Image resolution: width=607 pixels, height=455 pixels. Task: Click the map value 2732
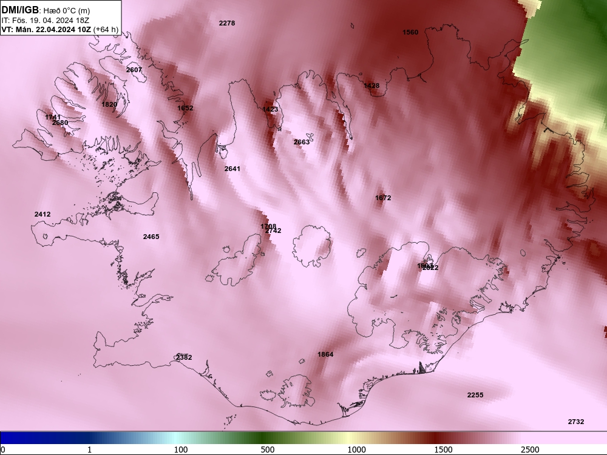click(x=576, y=422)
